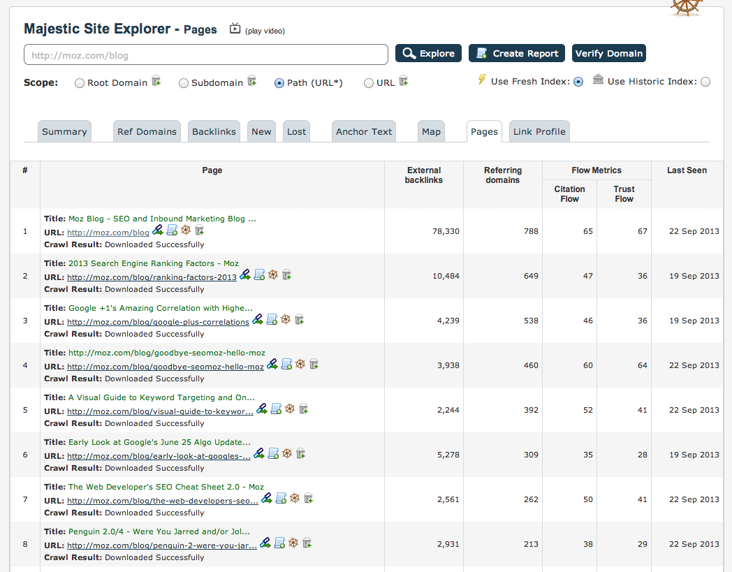Select Subdomain scope radio button
The width and height of the screenshot is (732, 572).
(184, 83)
